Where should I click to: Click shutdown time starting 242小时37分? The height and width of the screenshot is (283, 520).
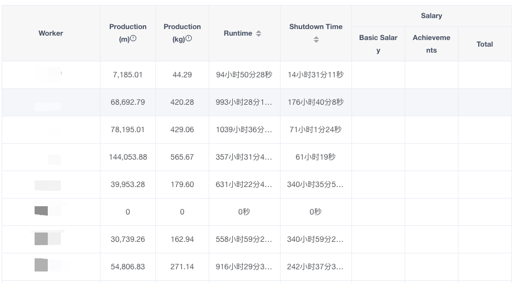(x=316, y=267)
